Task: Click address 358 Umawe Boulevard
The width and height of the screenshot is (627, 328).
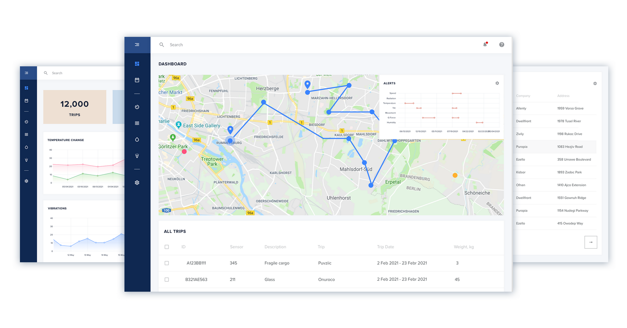Action: pyautogui.click(x=574, y=159)
